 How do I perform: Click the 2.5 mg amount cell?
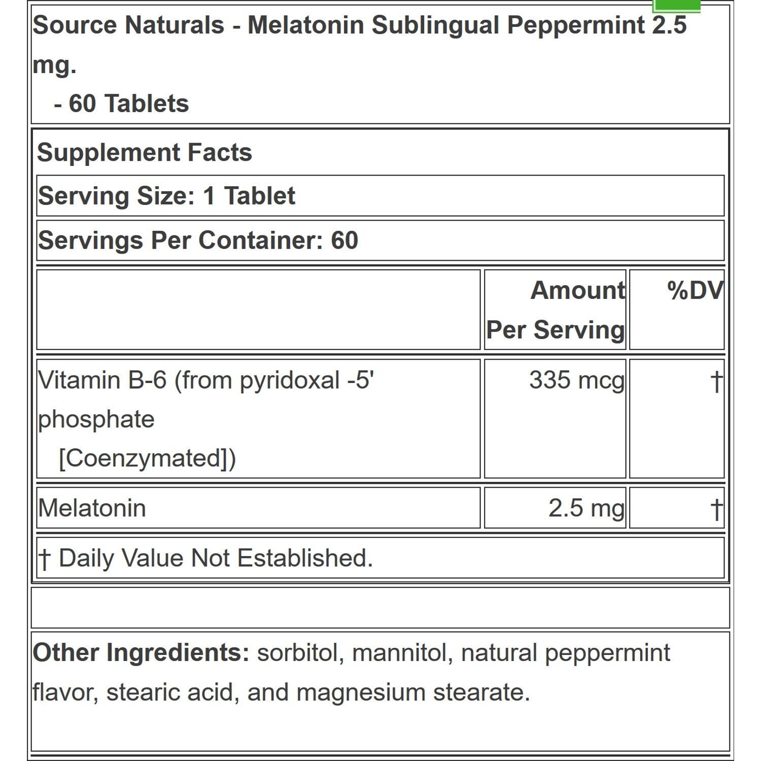(x=555, y=508)
